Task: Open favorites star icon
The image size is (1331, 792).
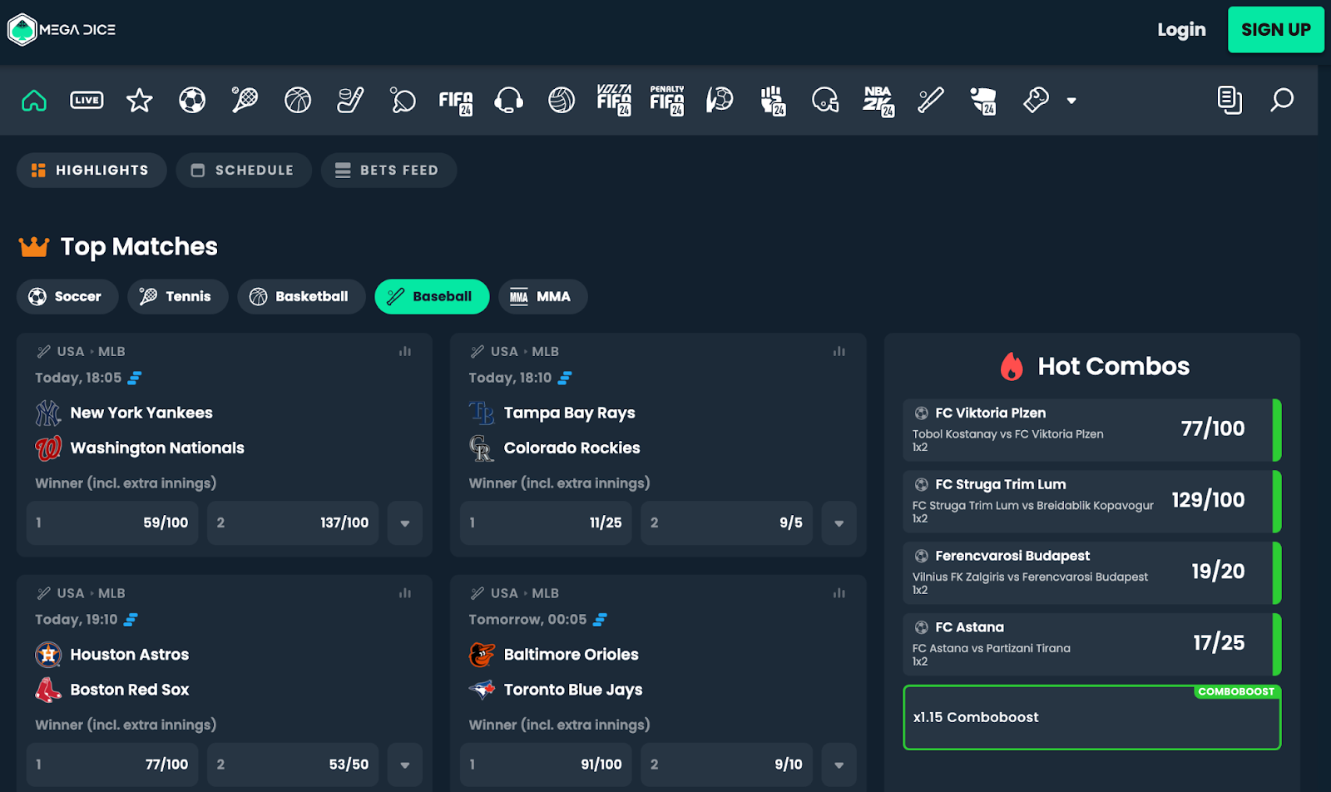Action: (x=139, y=101)
